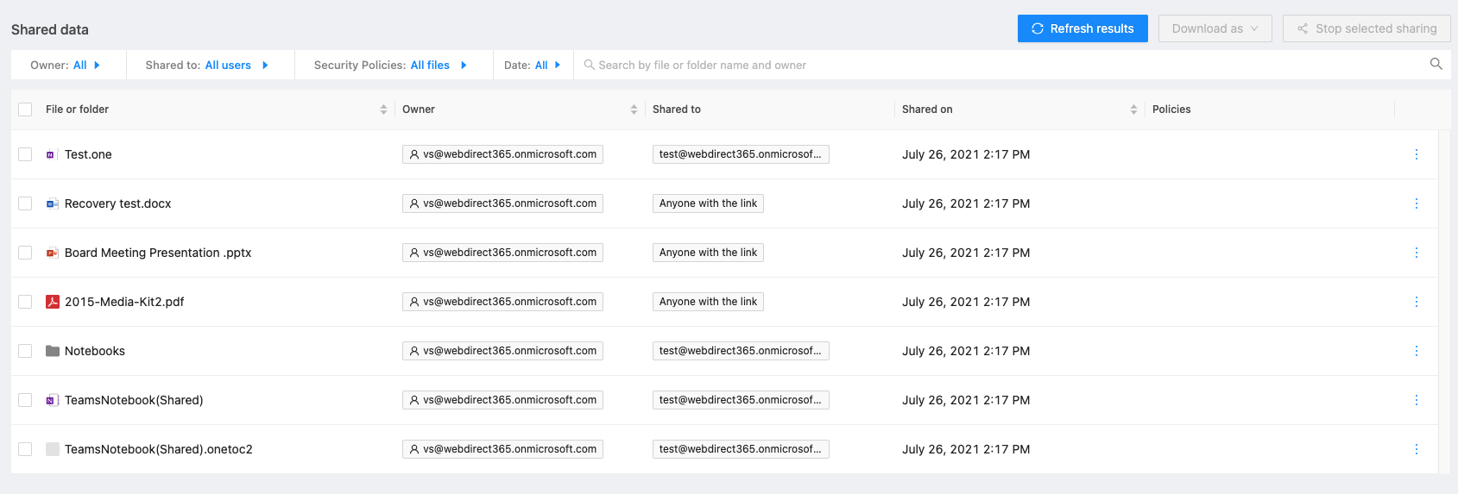The width and height of the screenshot is (1458, 494).
Task: Expand the Owner: All filter
Action: coord(66,66)
